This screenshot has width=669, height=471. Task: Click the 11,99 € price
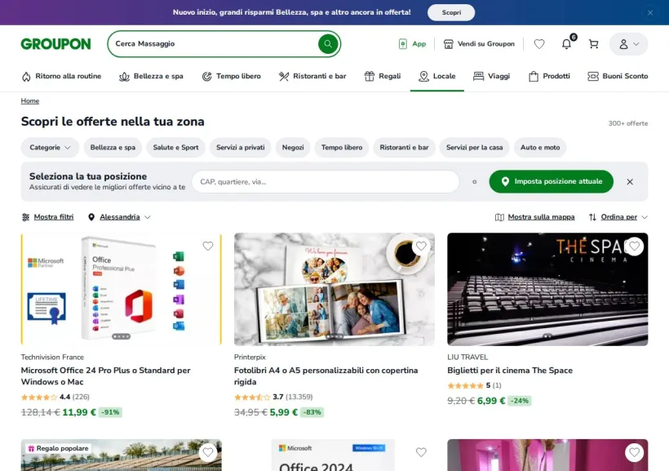point(79,412)
